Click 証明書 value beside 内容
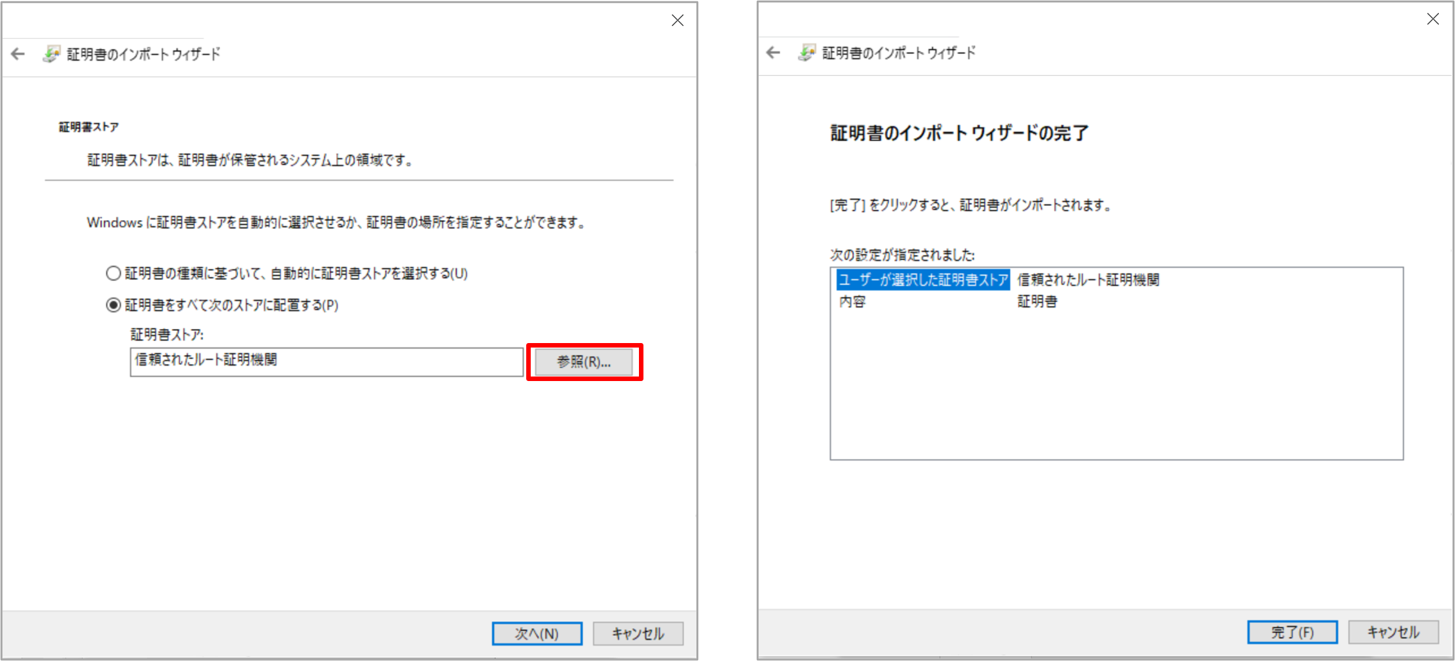Screen dimensions: 1455x661 tap(1037, 302)
